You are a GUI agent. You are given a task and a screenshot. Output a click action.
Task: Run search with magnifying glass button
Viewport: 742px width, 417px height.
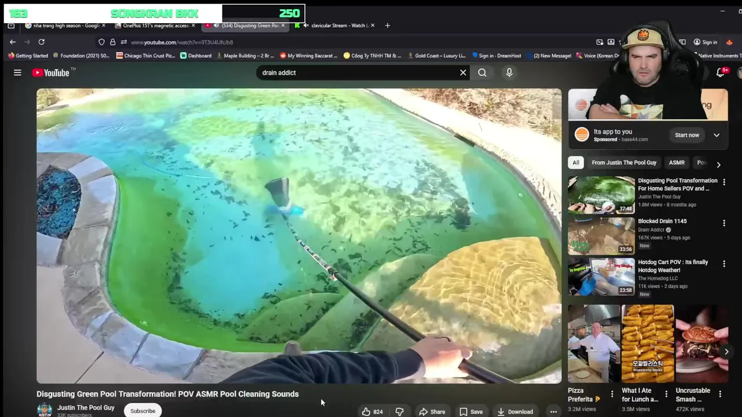482,72
